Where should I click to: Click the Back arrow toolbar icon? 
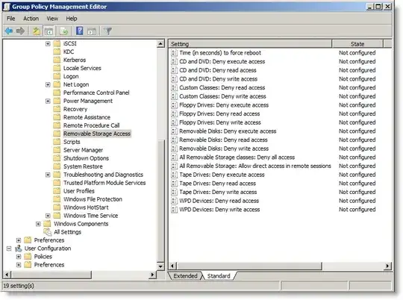point(9,31)
